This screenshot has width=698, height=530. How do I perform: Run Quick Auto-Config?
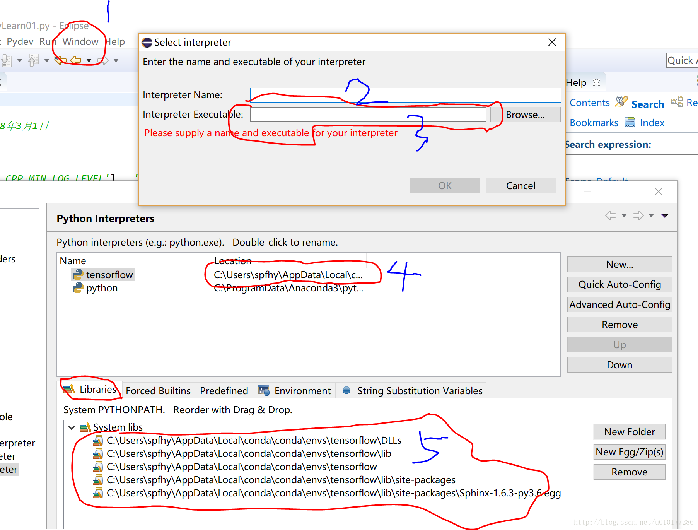(x=619, y=284)
